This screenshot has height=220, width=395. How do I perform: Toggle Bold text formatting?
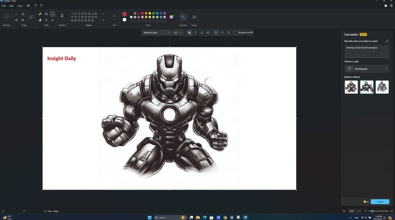(x=190, y=33)
